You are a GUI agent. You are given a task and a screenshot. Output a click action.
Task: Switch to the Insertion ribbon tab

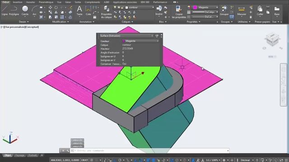point(18,2)
